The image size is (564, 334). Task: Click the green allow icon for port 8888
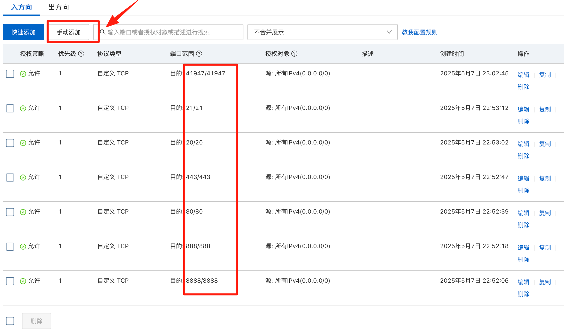pos(23,281)
